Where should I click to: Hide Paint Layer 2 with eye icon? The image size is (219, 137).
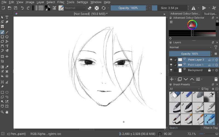[171, 60]
